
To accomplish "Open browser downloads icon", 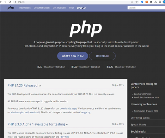I will [x=156, y=2].
